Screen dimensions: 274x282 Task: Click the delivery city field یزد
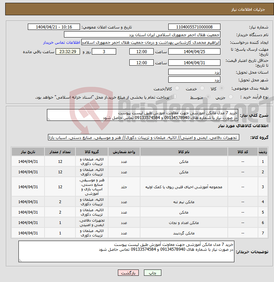coord(194,80)
